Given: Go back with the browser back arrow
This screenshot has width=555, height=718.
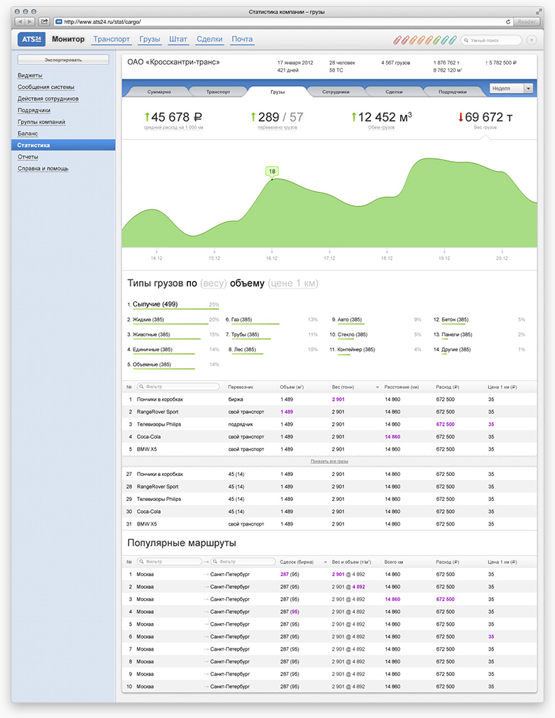Looking at the screenshot, I should (20, 21).
